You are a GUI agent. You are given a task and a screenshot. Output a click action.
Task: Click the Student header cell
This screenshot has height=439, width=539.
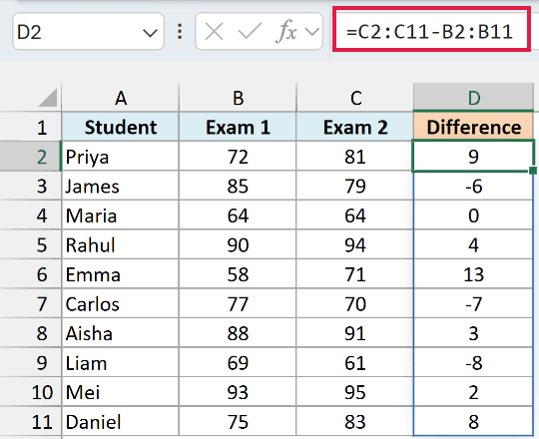(x=121, y=127)
